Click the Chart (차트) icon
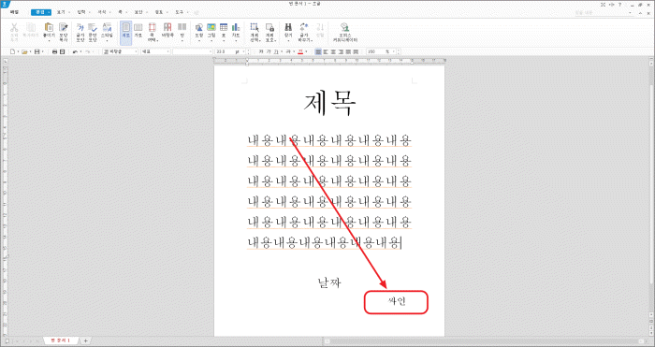 236,27
